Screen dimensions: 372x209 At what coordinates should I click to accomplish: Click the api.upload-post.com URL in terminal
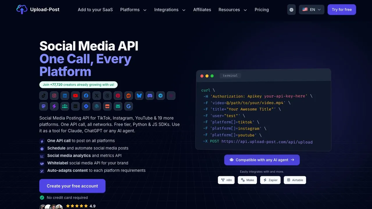(x=267, y=142)
